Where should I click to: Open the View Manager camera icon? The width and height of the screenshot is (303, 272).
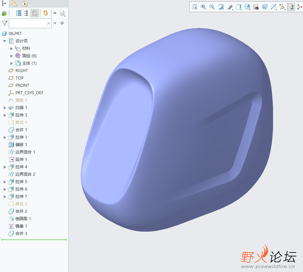point(256,7)
